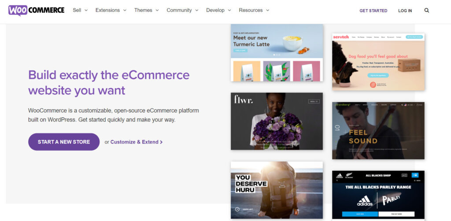This screenshot has width=451, height=221.
Task: Open the Scratch dog food store thumbnail
Action: [x=378, y=62]
